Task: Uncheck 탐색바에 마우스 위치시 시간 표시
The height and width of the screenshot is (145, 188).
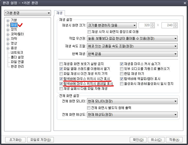Action: (x=61, y=79)
